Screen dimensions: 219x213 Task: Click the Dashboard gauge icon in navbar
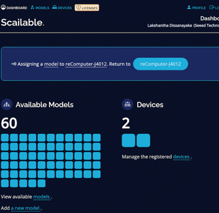pos(3,8)
